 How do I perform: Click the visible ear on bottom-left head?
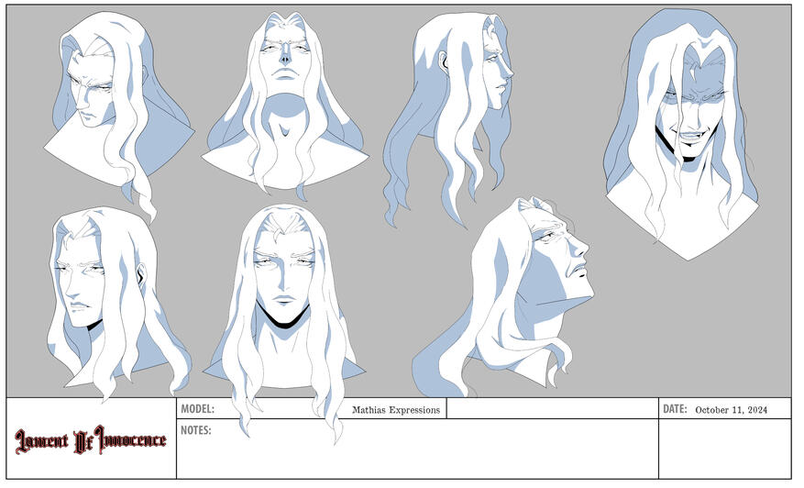139,273
